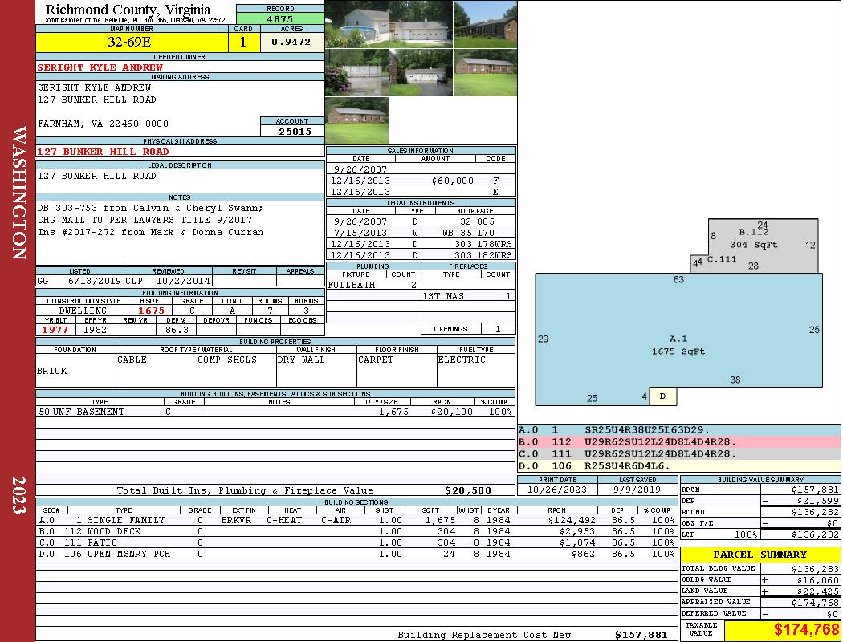Click the red deeded owner name
Image resolution: width=843 pixels, height=642 pixels.
click(x=100, y=67)
